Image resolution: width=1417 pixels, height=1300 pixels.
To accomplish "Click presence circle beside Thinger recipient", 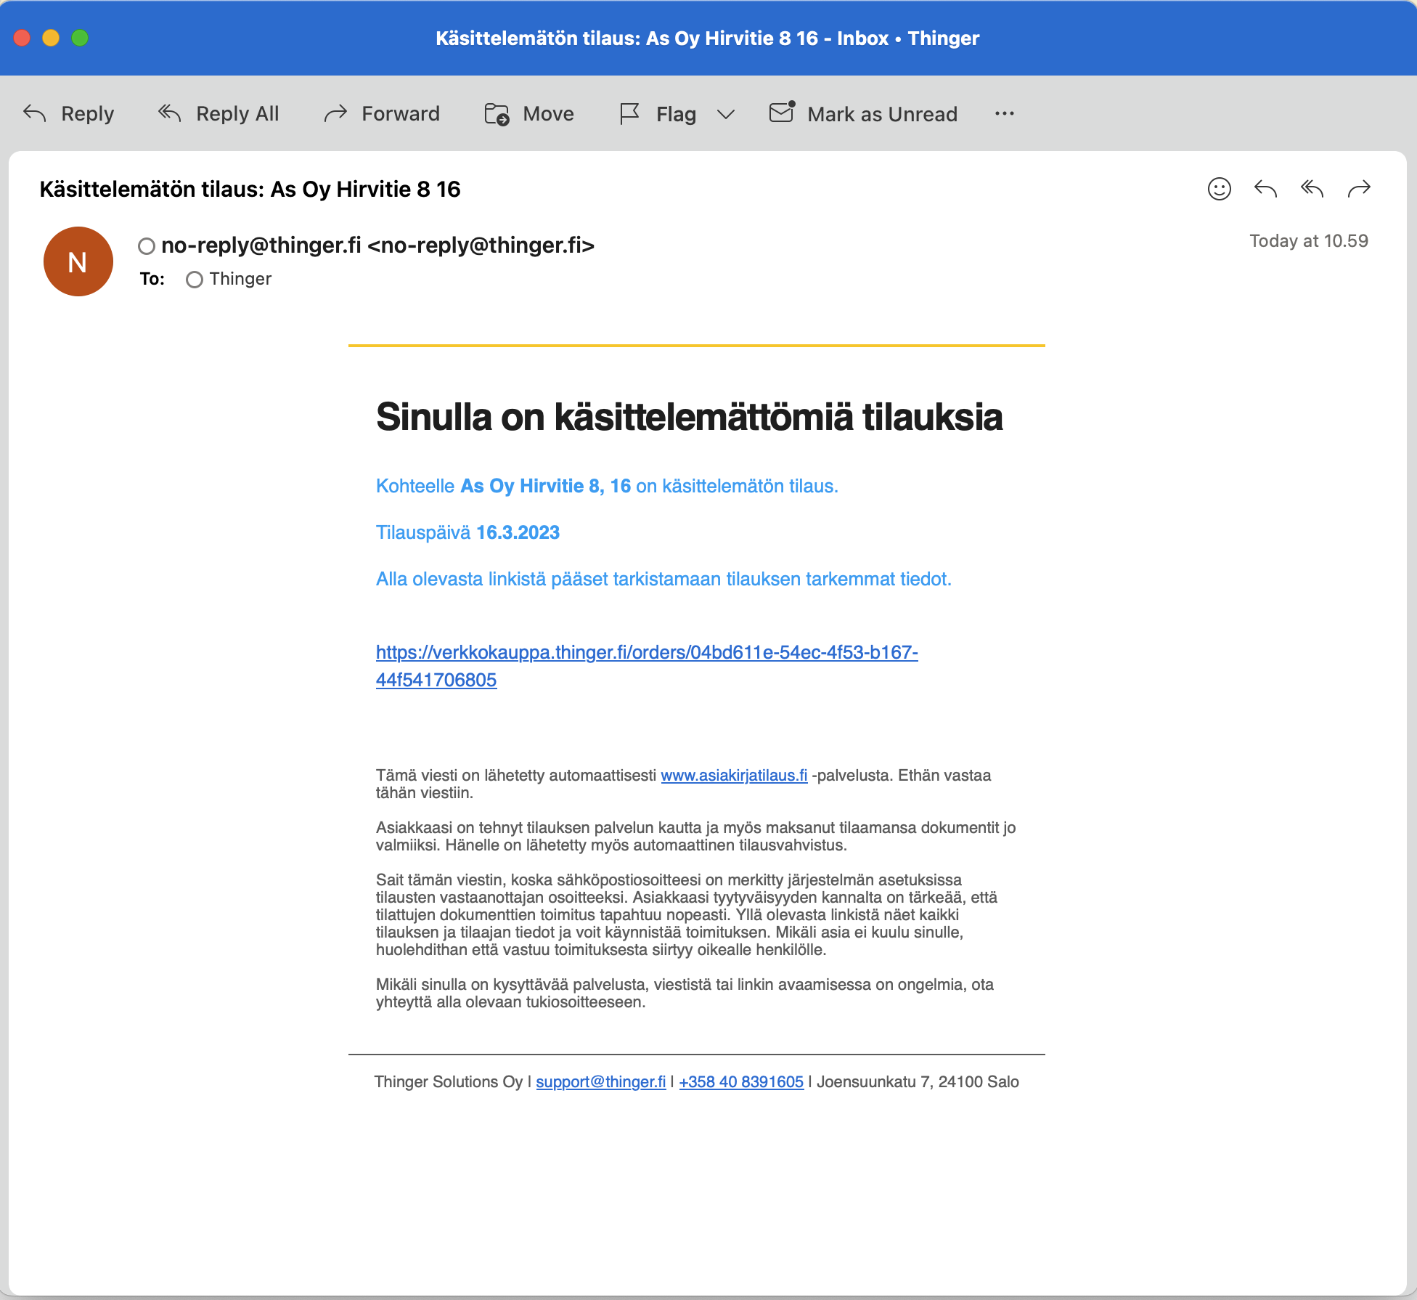I will tap(194, 280).
